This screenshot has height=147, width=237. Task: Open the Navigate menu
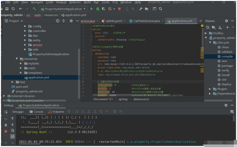pos(37,2)
